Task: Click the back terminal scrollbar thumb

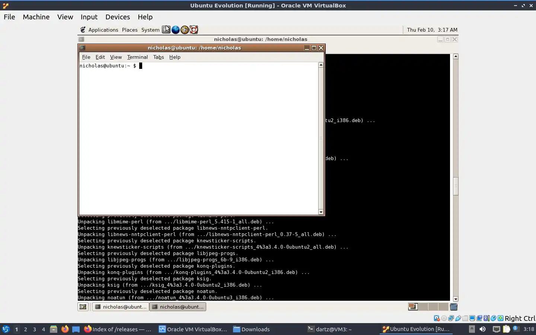Action: [x=456, y=186]
